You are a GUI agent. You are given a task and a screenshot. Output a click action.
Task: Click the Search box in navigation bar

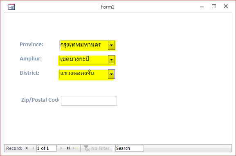click(129, 148)
